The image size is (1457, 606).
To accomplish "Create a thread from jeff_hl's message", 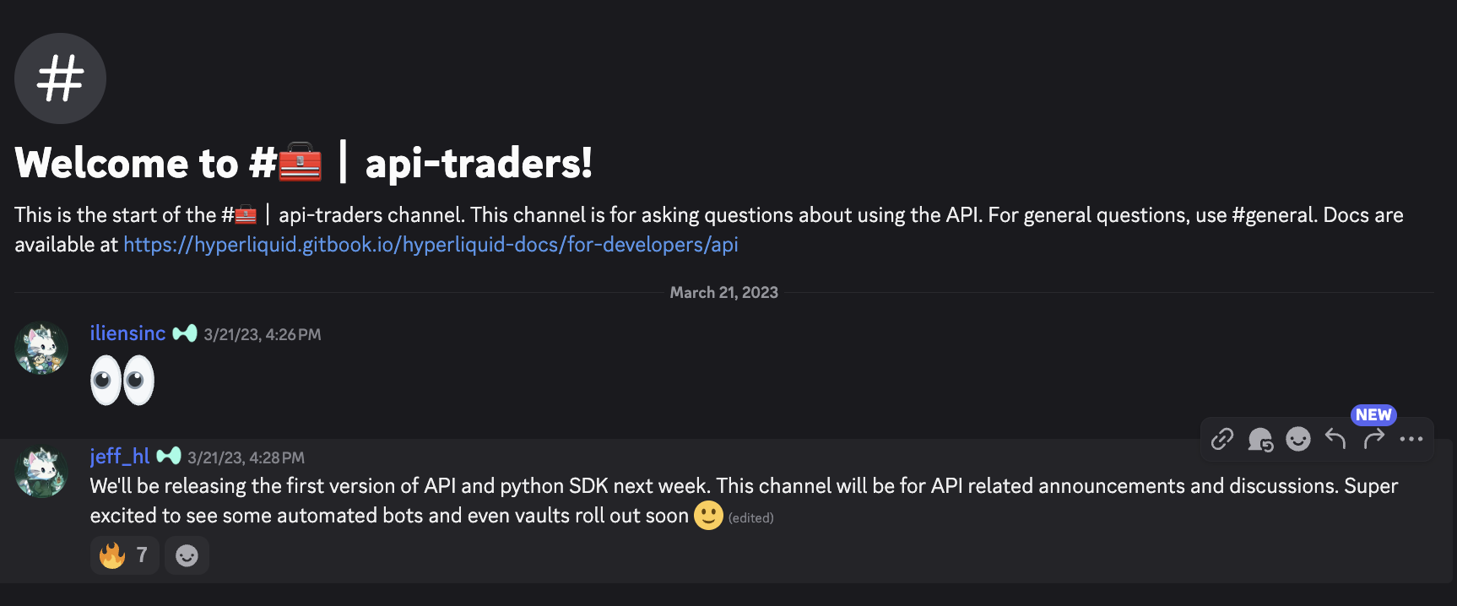I will coord(1259,439).
